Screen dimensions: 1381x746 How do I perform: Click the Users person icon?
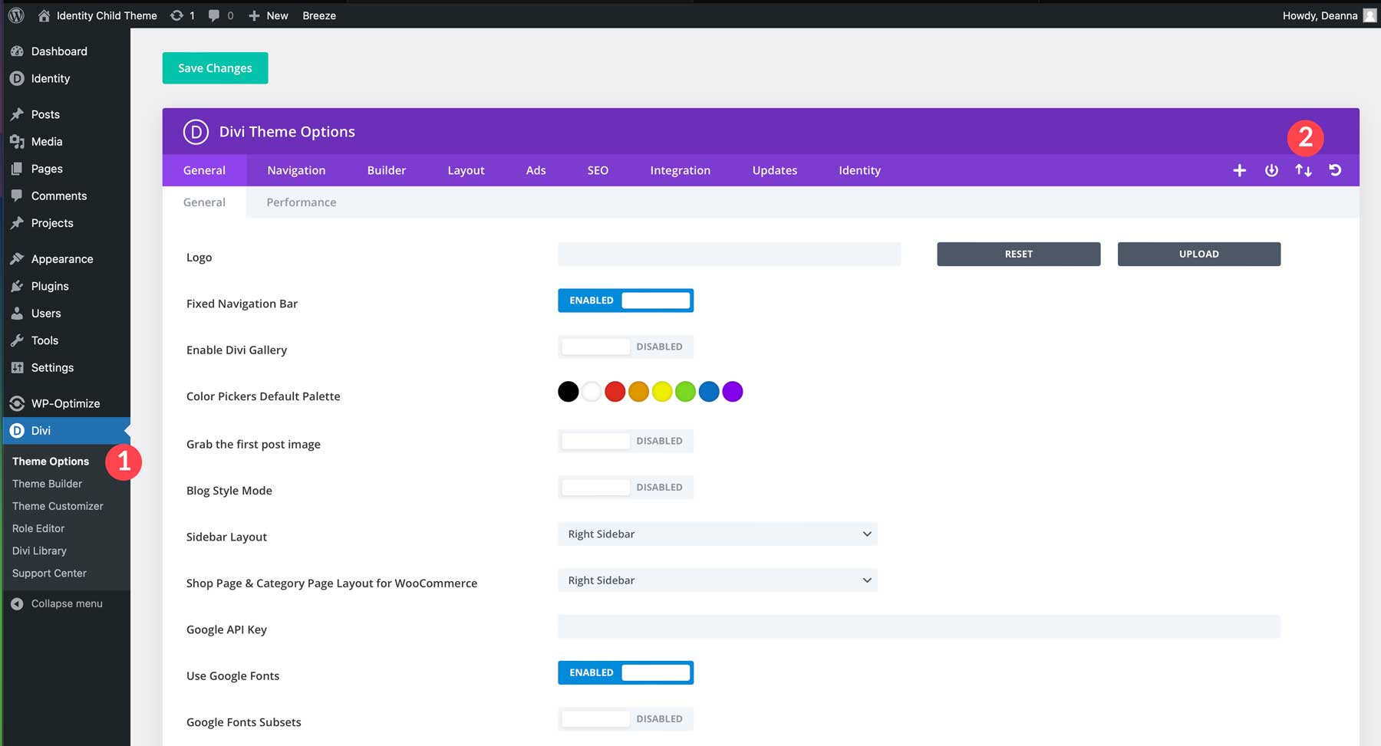[17, 313]
